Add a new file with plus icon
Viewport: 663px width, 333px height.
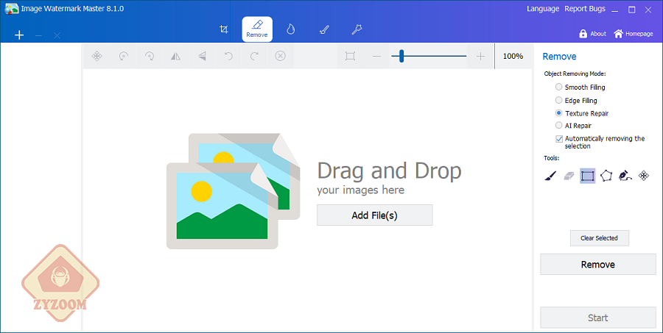(x=19, y=35)
